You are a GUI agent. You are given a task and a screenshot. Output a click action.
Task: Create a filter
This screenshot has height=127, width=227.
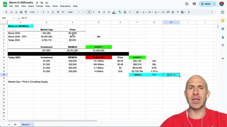178,12
